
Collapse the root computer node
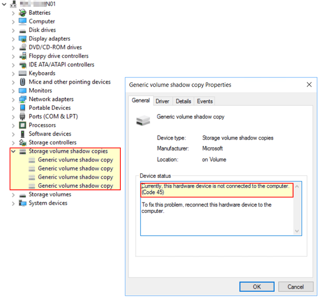[4, 4]
